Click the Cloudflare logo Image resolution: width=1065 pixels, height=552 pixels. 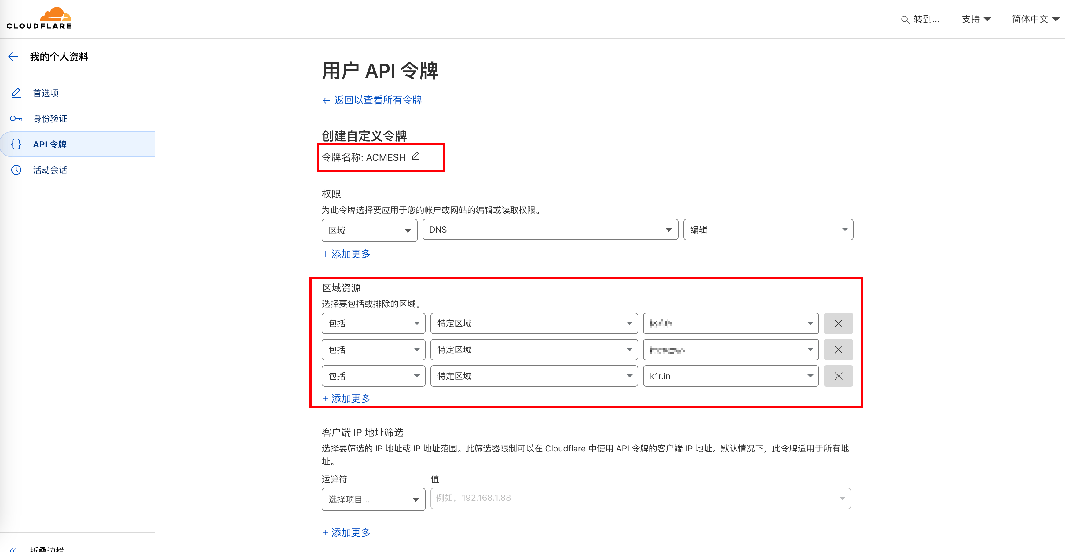click(39, 19)
